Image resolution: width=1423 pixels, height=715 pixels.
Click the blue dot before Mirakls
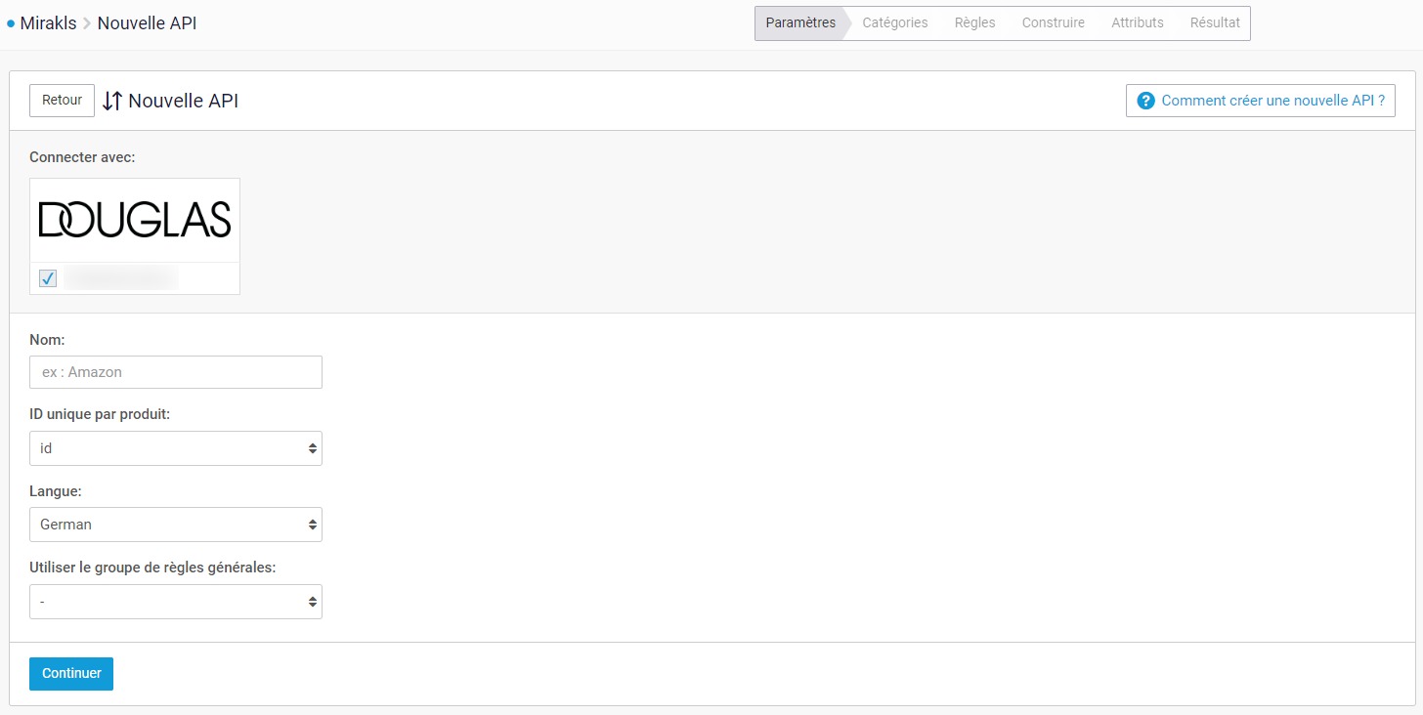11,23
